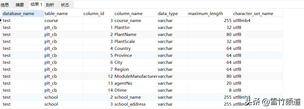Select maximum_length 80 in PlantName row

[x=210, y=35]
